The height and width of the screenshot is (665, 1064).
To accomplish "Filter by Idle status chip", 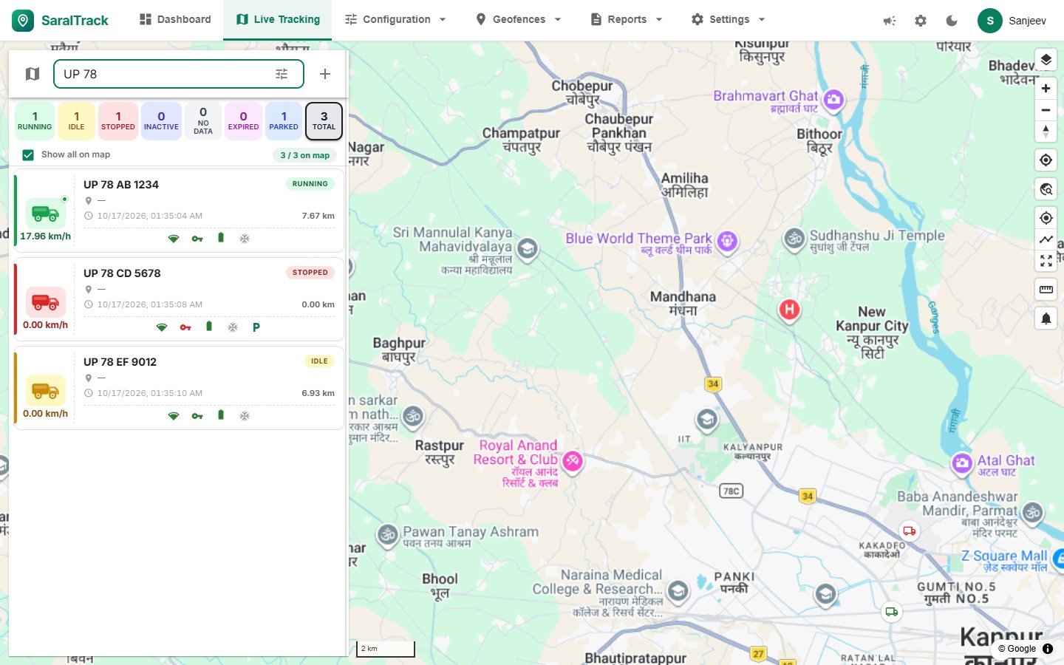I will point(77,121).
